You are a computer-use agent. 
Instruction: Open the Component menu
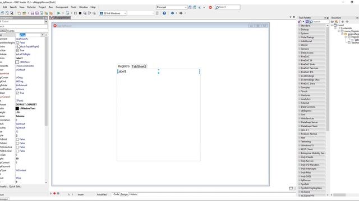coord(62,7)
